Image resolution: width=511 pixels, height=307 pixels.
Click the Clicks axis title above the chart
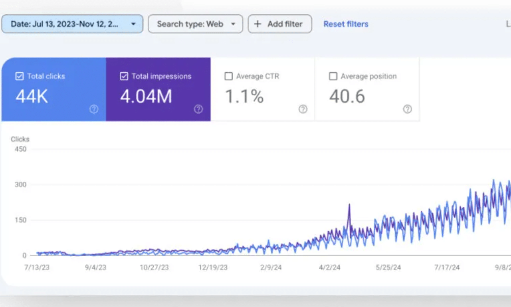click(x=20, y=139)
